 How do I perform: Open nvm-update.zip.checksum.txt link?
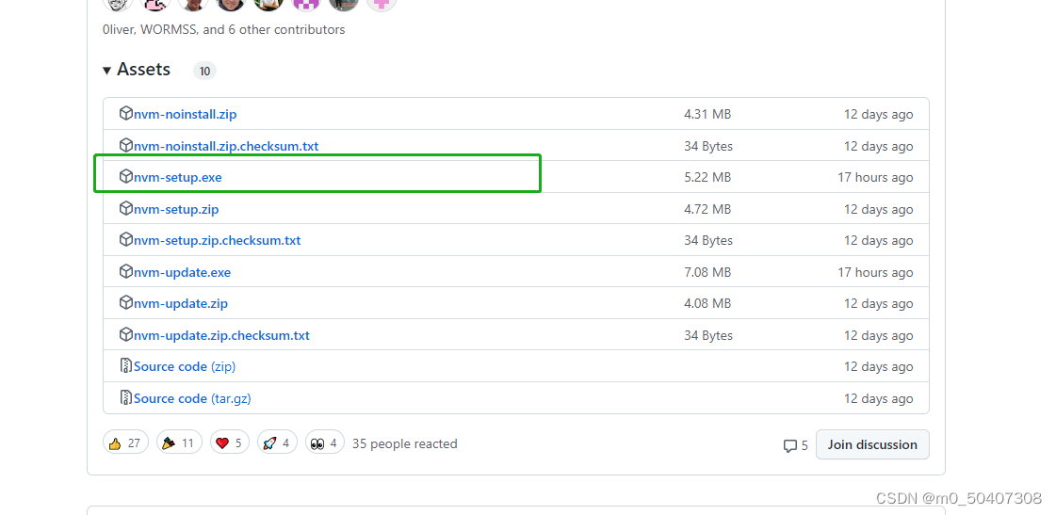coord(221,335)
